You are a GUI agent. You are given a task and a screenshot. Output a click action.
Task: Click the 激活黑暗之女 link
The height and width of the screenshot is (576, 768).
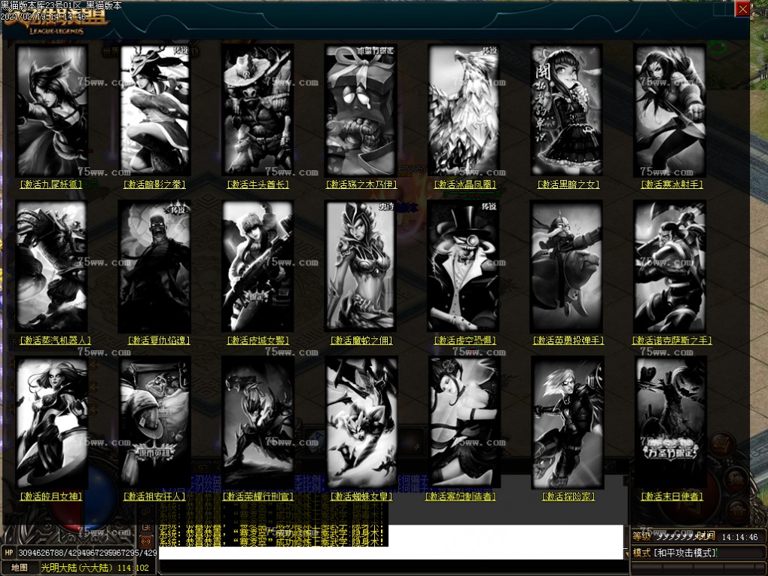pos(568,184)
